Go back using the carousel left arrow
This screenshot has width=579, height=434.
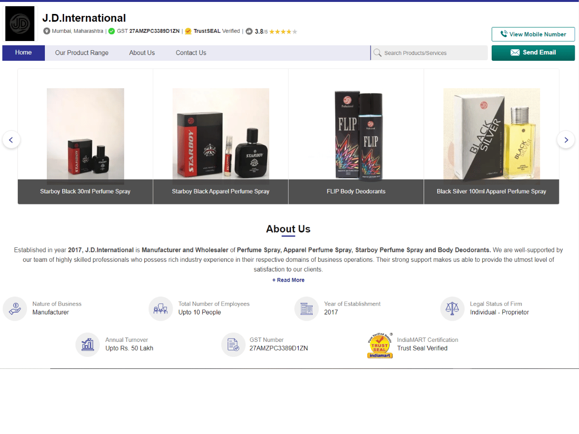pyautogui.click(x=11, y=139)
